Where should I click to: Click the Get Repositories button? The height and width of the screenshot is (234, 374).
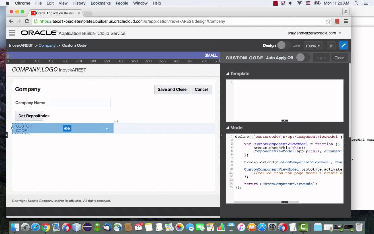29,116
